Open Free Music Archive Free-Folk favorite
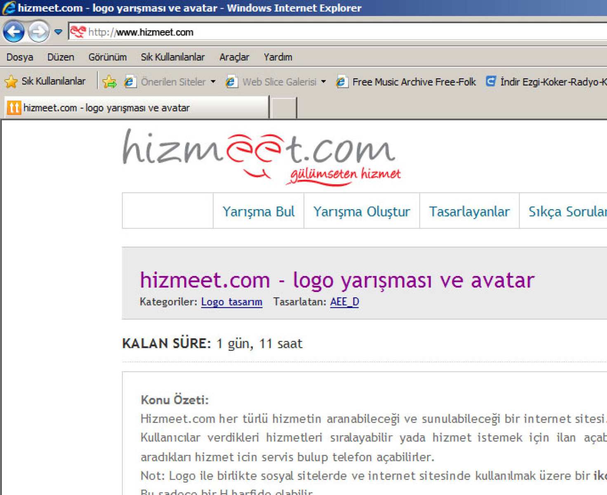The width and height of the screenshot is (607, 495). click(x=406, y=82)
